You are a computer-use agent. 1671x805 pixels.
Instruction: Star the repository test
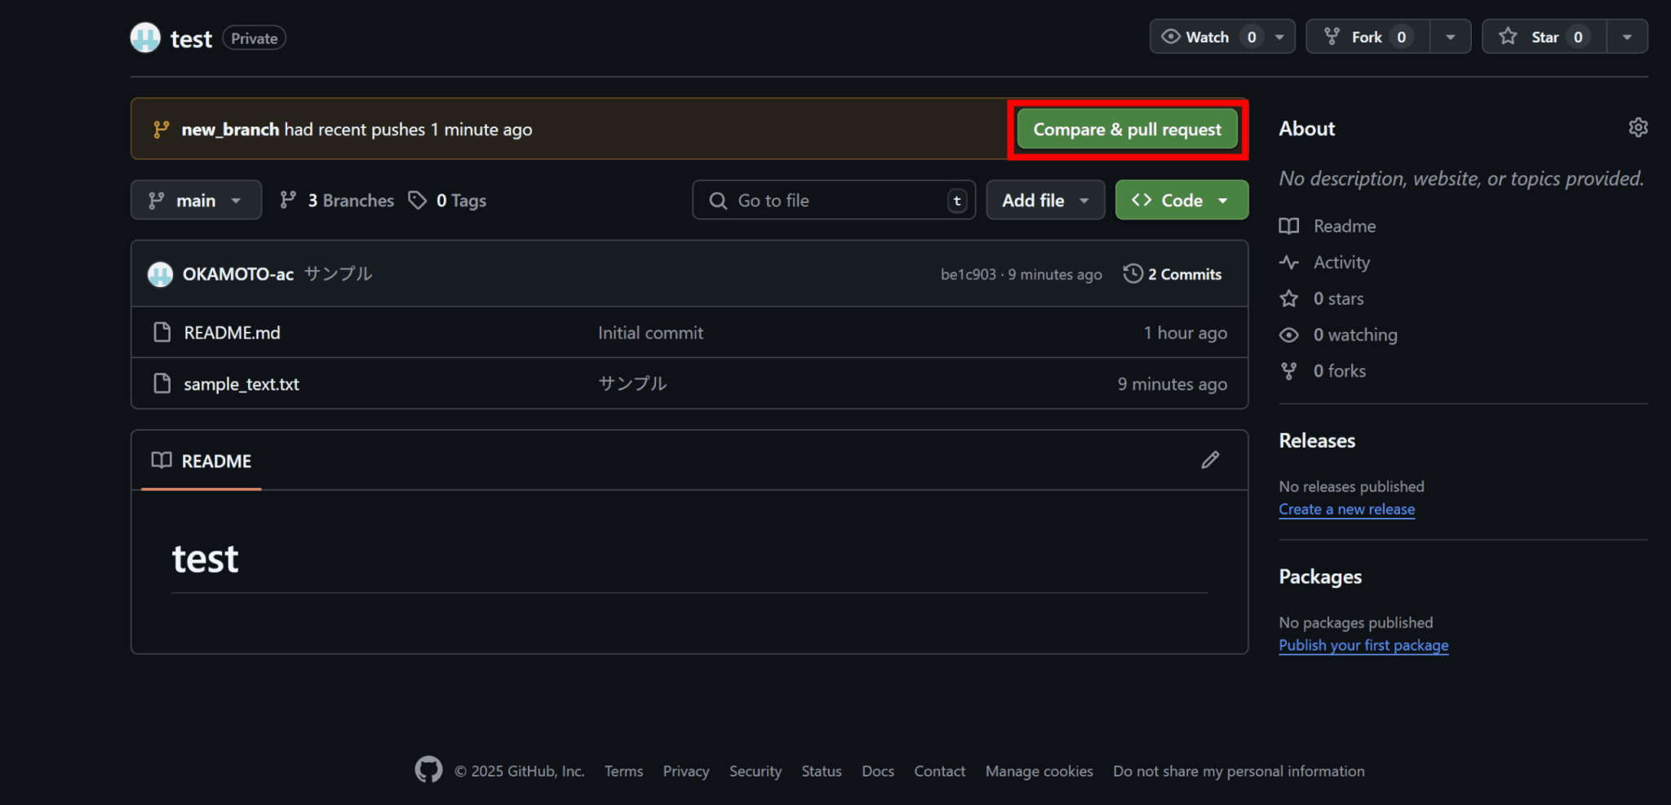pos(1544,37)
